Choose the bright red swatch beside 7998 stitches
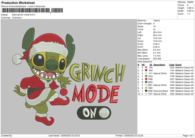Image resolution: width=195 pixels, height=138 pixels. point(146,79)
